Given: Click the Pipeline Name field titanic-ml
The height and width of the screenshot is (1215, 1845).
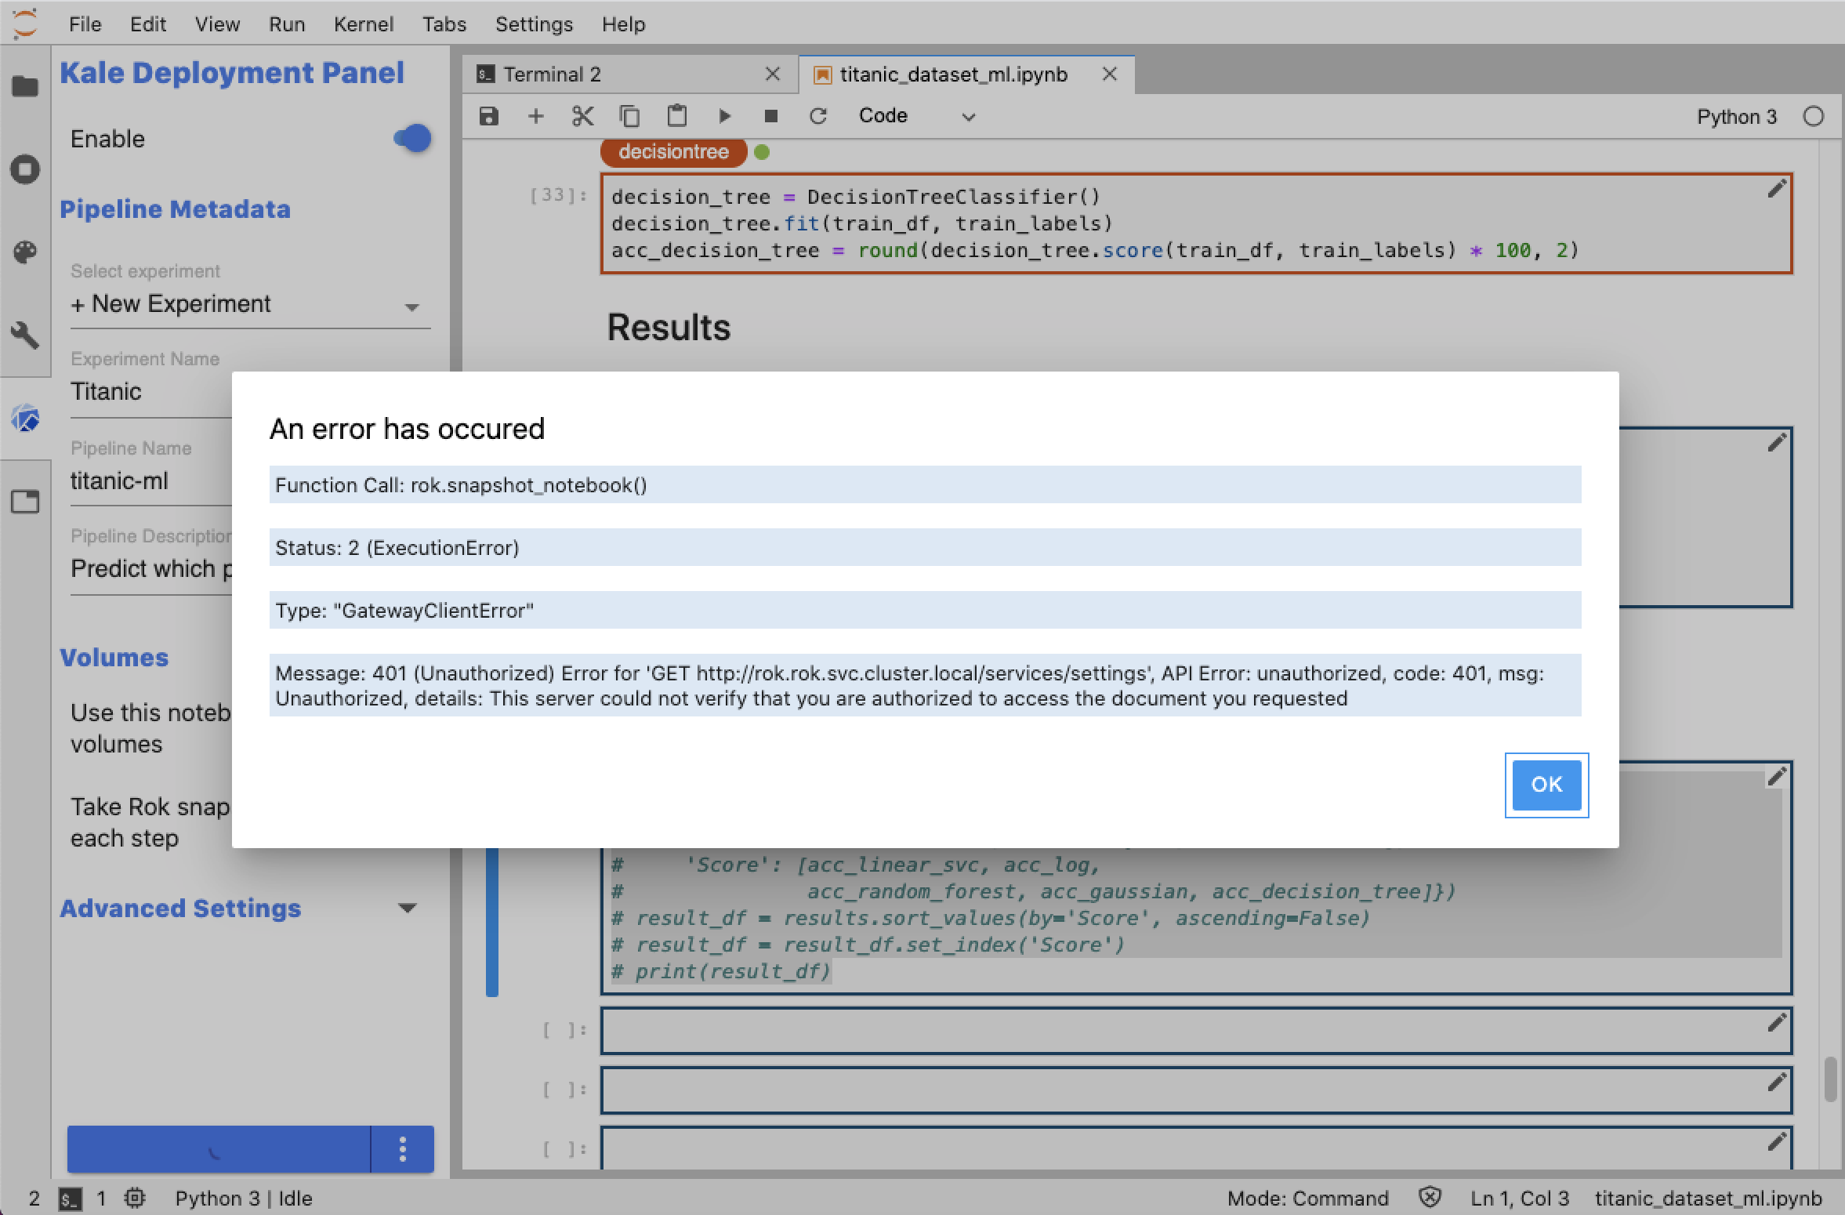Looking at the screenshot, I should (151, 481).
